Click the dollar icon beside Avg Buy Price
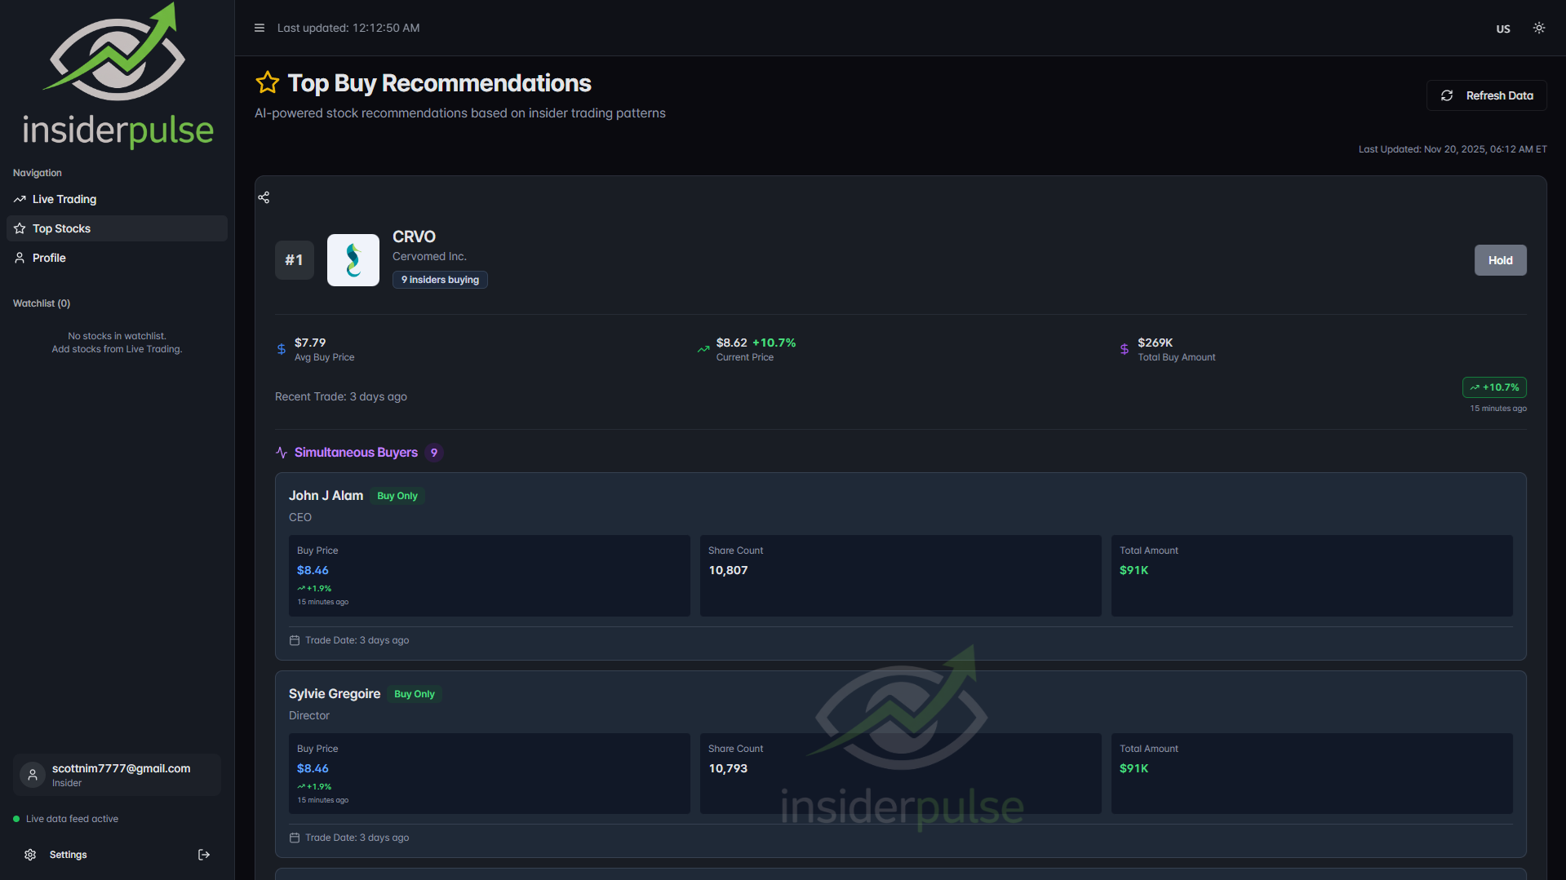 (281, 348)
